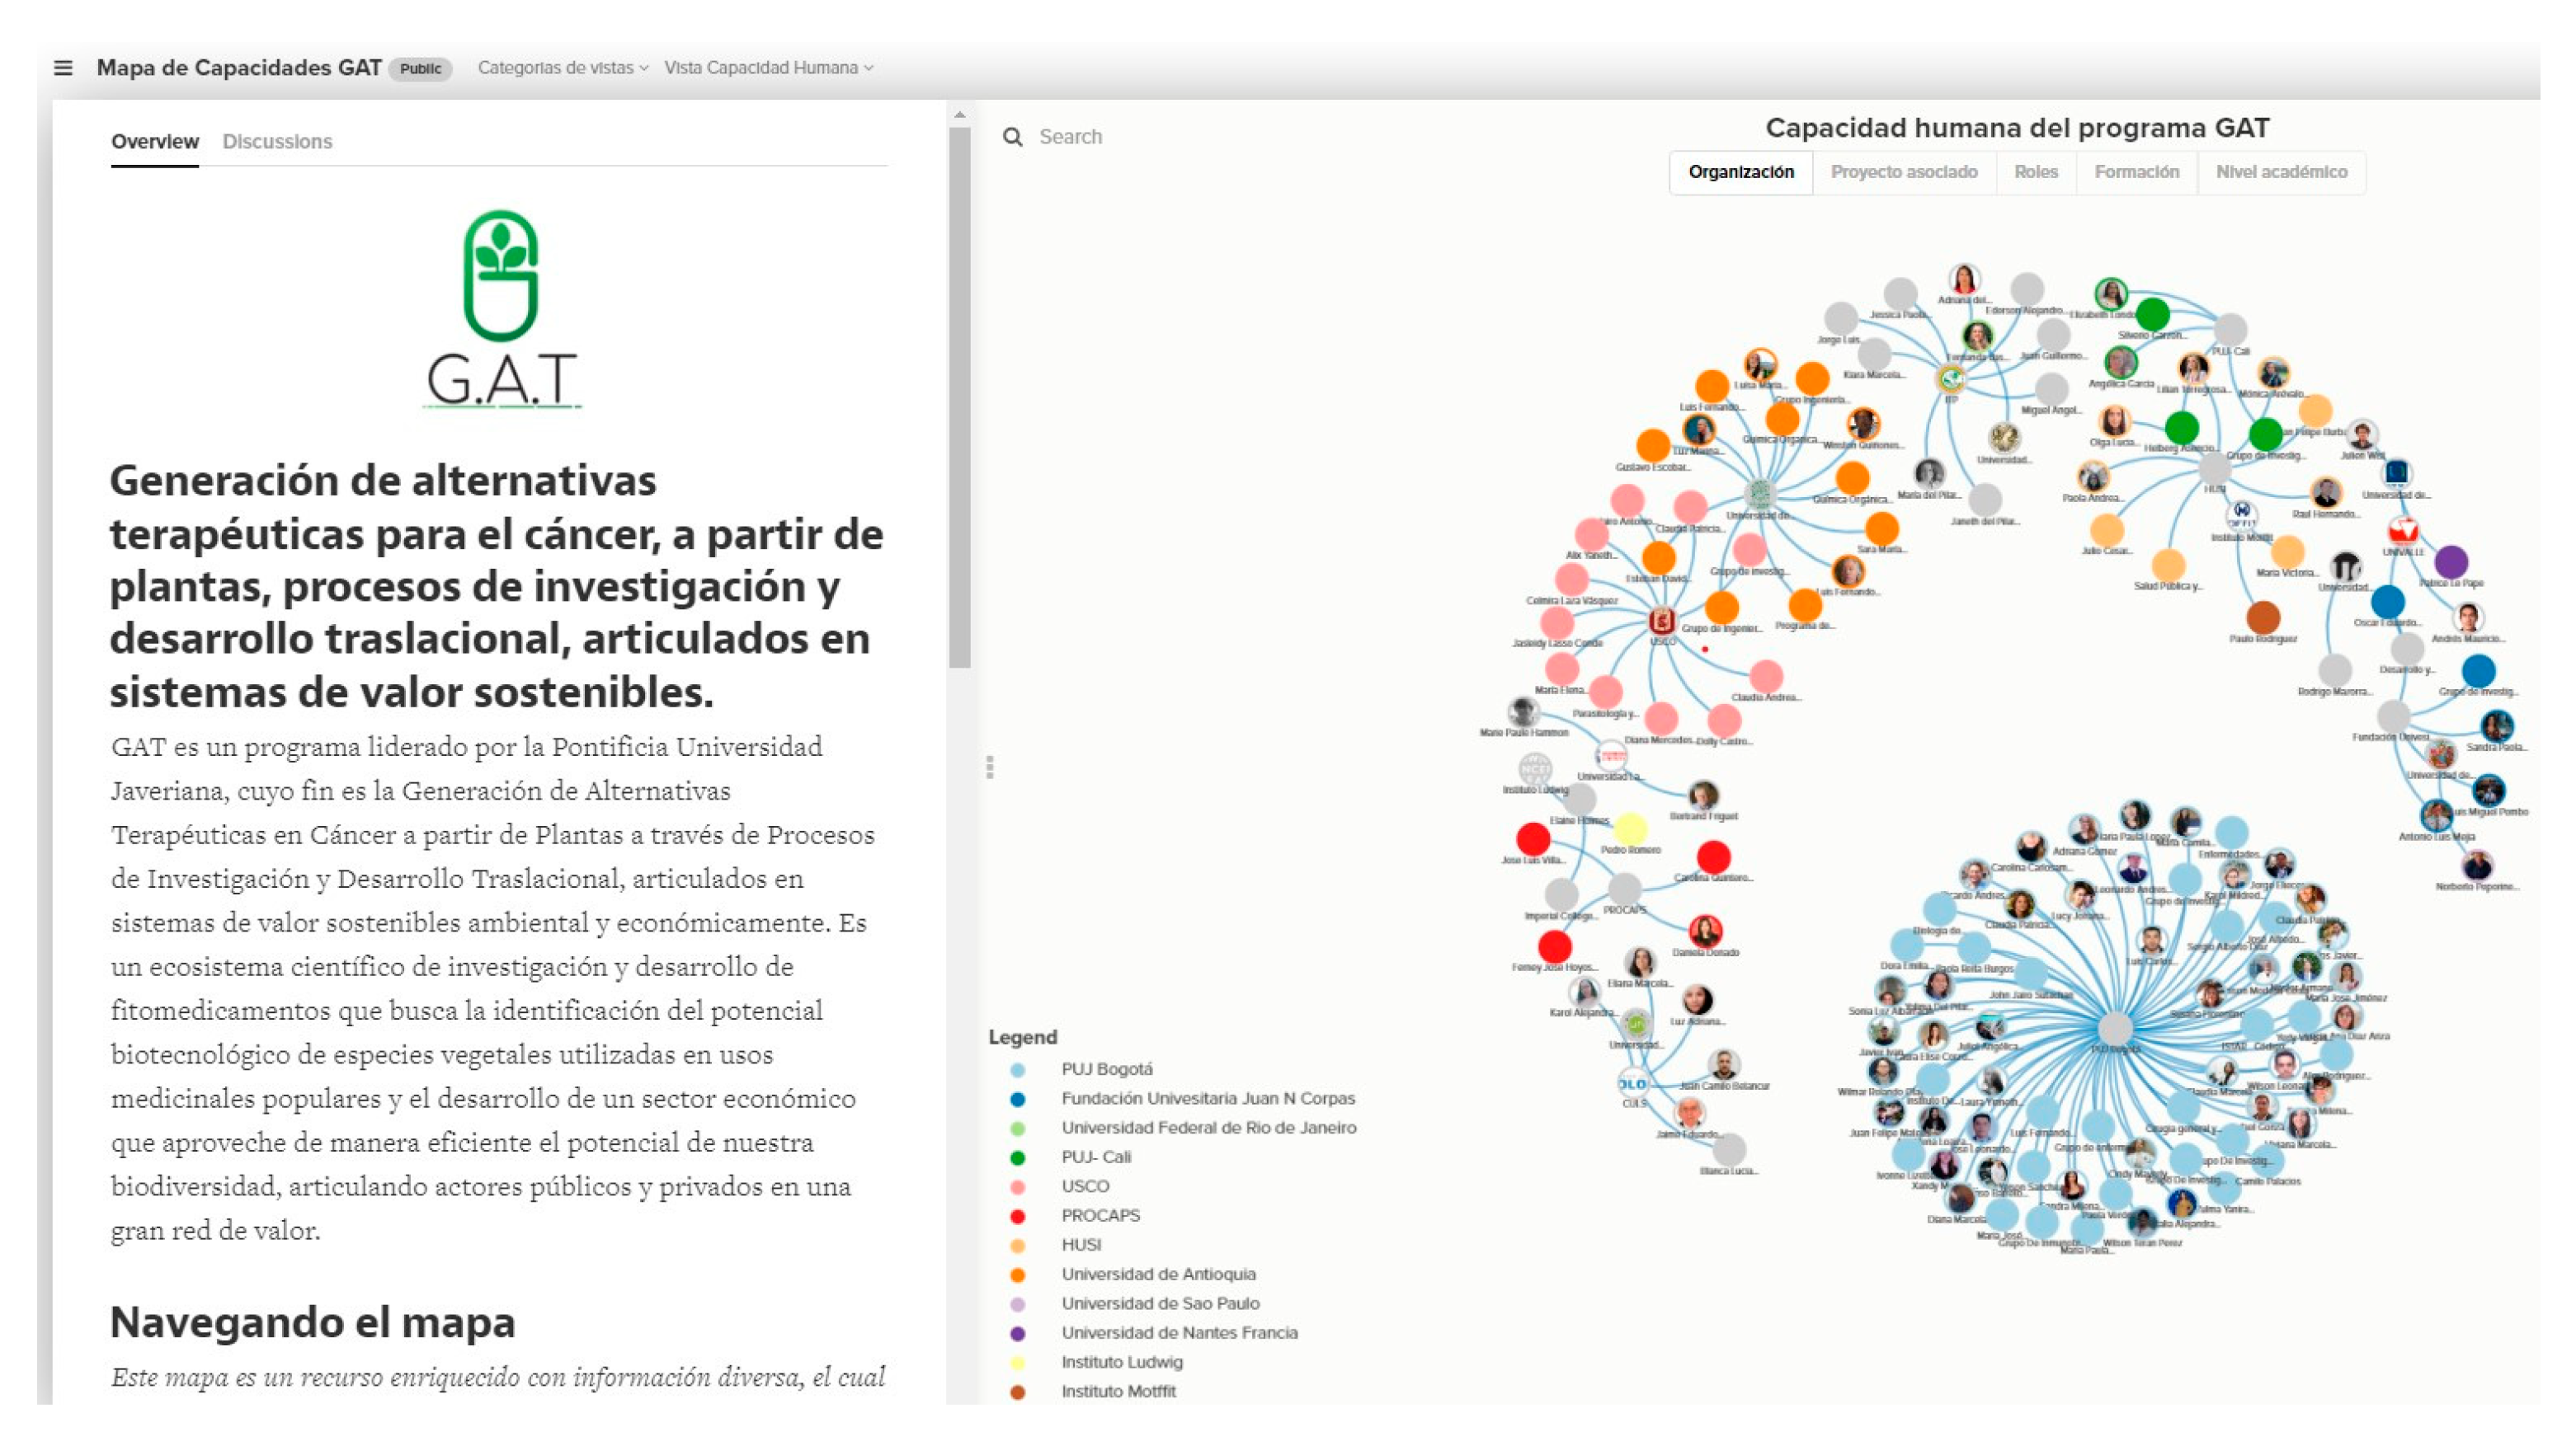Click PROCAPS red legend swatch

[1017, 1216]
